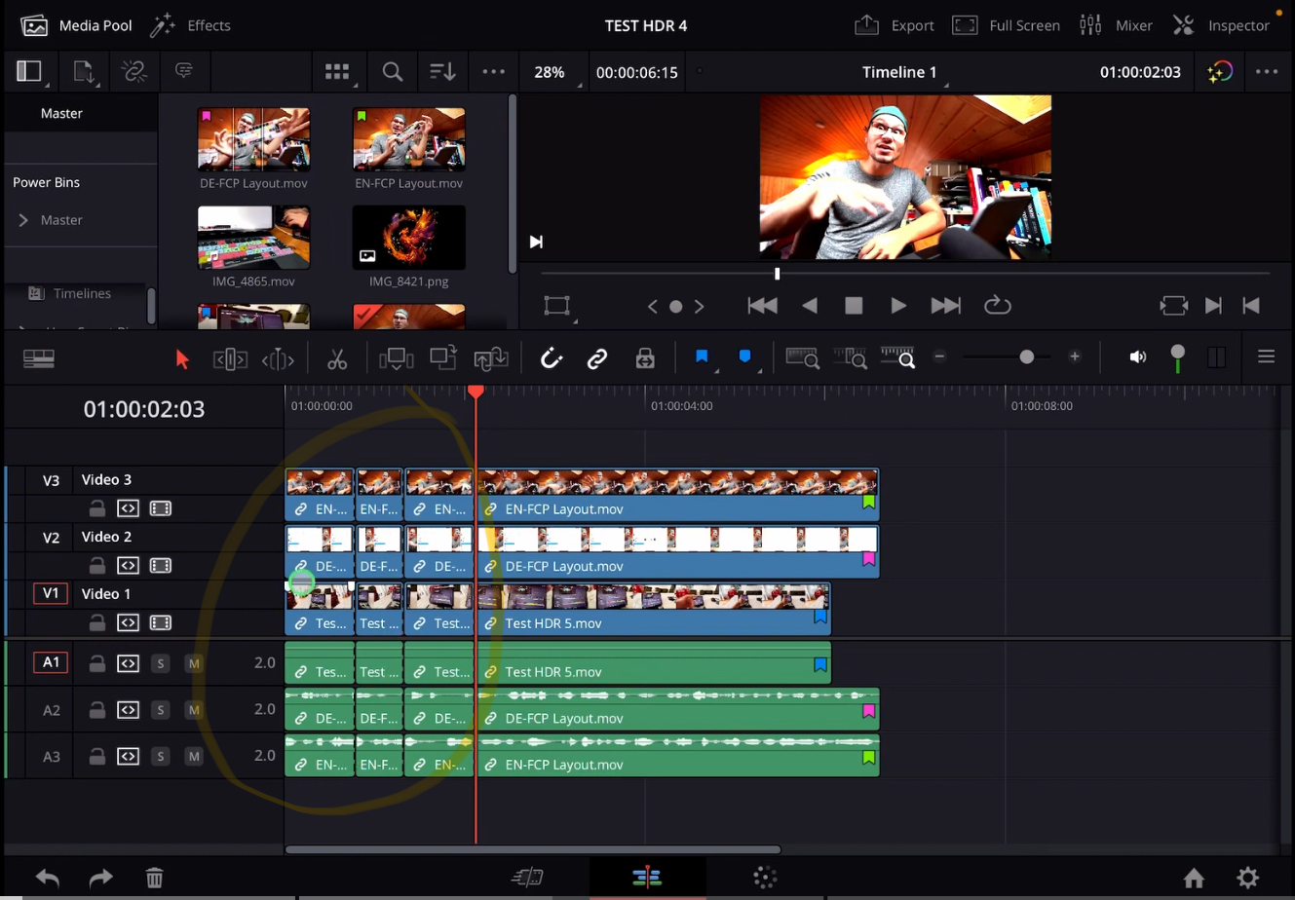Click the Overwrite Clip icon

(443, 358)
